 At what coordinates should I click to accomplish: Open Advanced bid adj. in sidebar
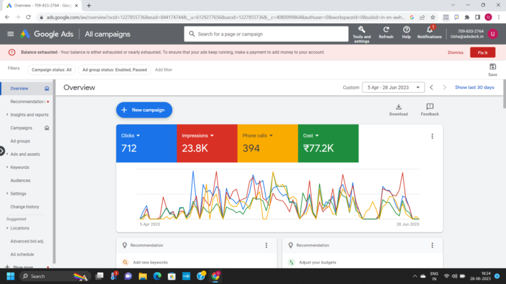click(27, 241)
